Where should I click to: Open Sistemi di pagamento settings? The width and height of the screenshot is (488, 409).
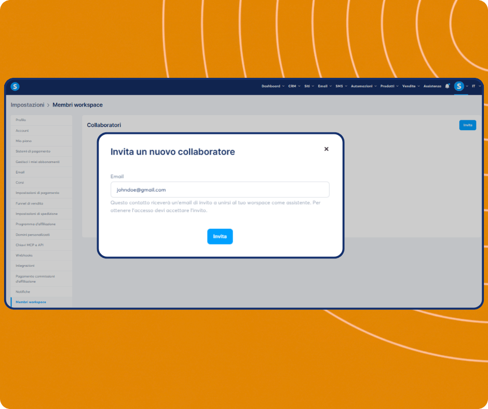pyautogui.click(x=42, y=151)
